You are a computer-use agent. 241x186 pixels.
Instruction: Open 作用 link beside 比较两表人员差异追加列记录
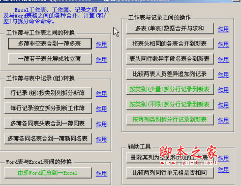[x=223, y=75]
